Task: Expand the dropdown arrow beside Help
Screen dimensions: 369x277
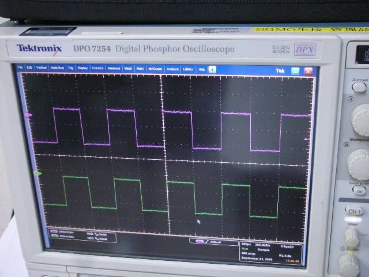Action: tap(212, 70)
